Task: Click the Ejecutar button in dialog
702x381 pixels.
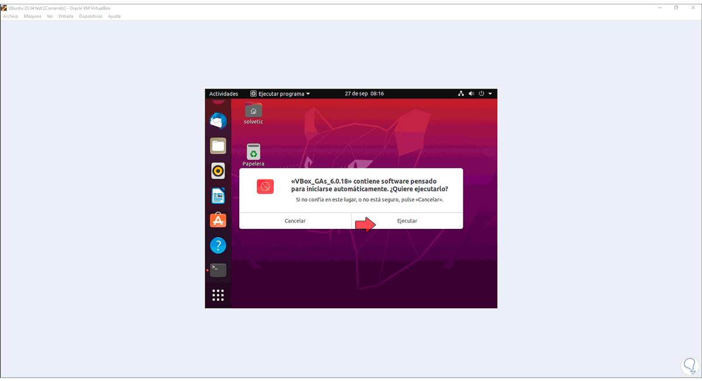Action: tap(407, 221)
